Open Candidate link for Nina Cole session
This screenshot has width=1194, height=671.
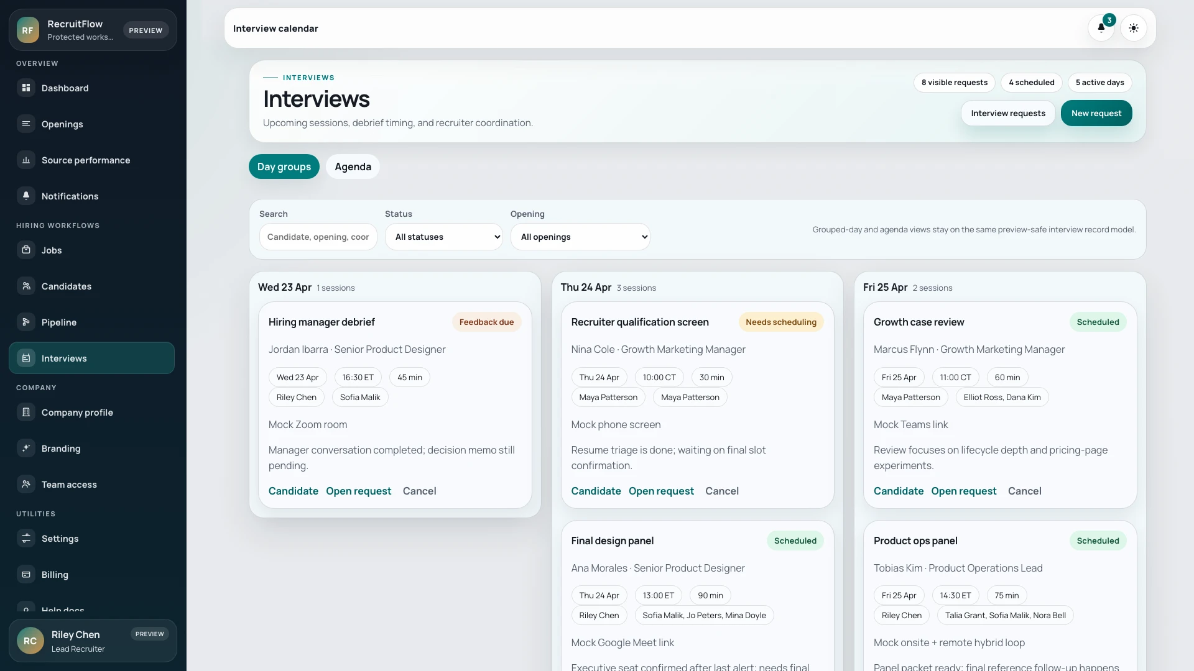[596, 491]
